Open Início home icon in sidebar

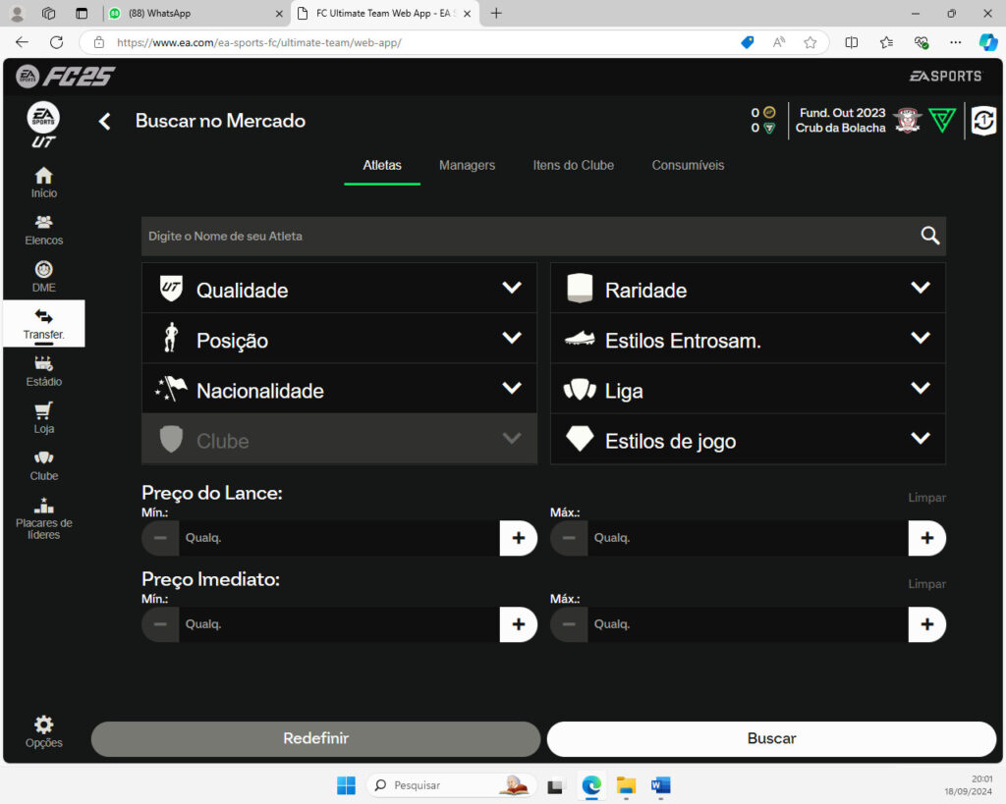coord(43,182)
